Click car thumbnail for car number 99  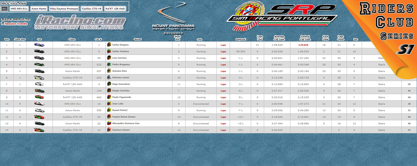[x=39, y=58]
